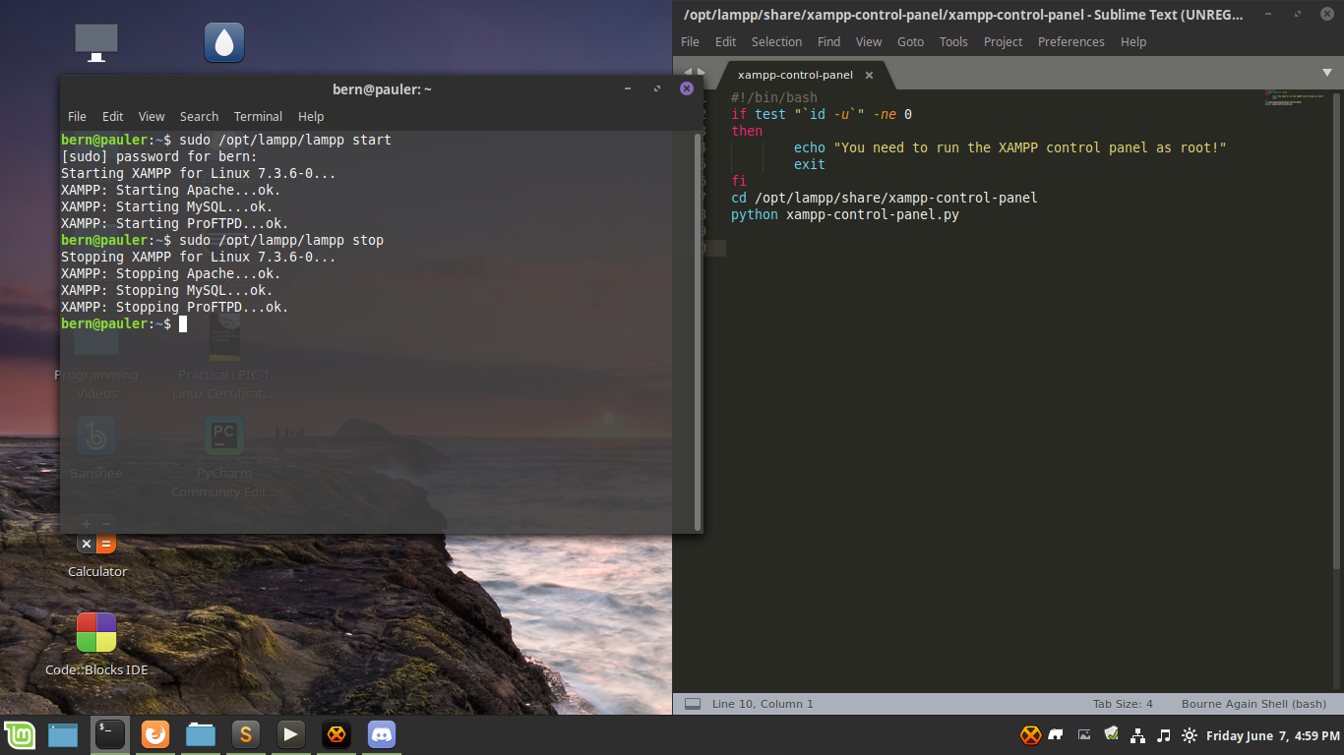
Task: Open Tab Size: 4 selector in status bar
Action: pos(1123,704)
